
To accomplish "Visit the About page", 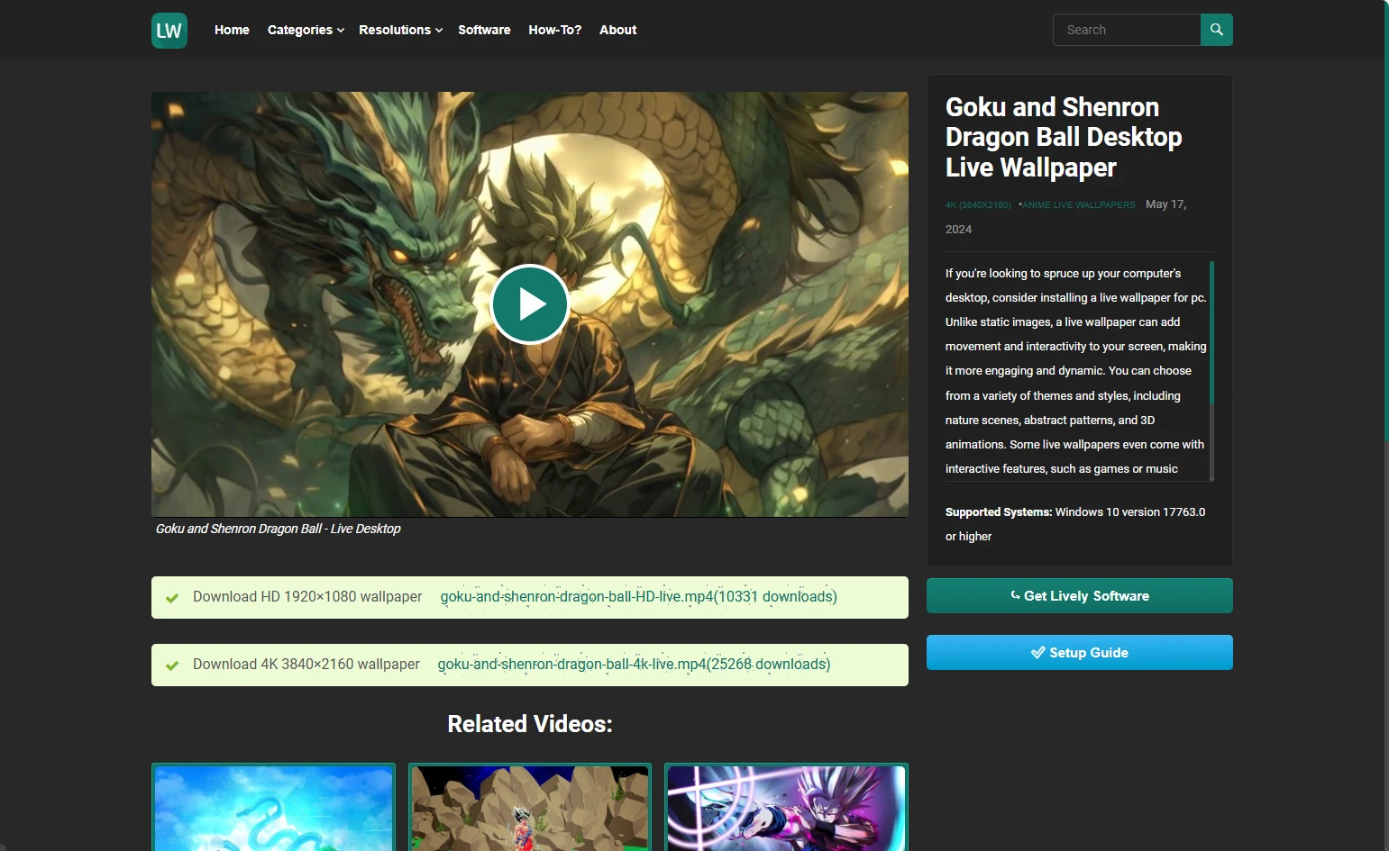I will point(617,30).
